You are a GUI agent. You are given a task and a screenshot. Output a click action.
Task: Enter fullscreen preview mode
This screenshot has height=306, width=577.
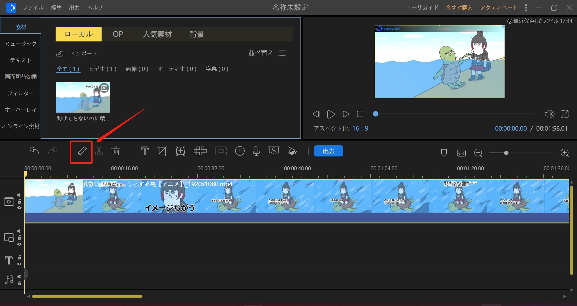565,114
